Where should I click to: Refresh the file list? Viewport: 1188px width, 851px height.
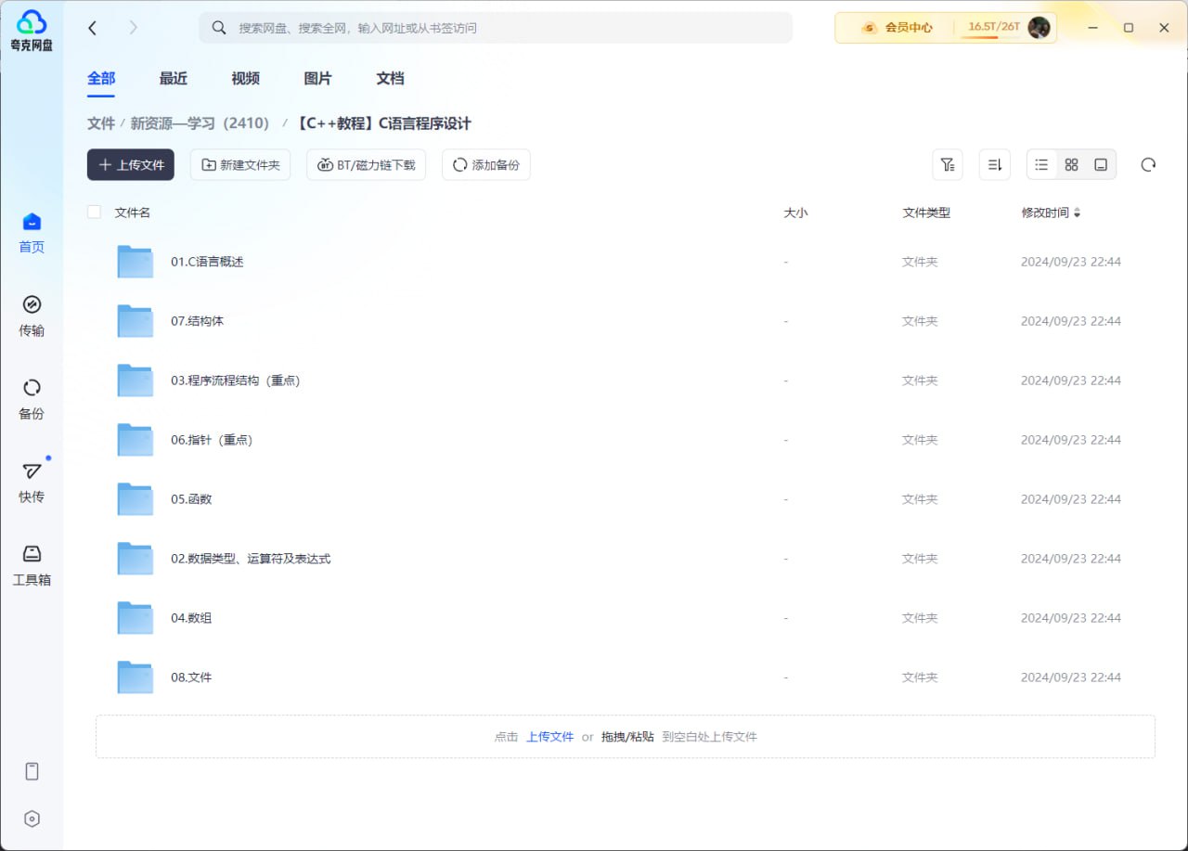coord(1148,164)
